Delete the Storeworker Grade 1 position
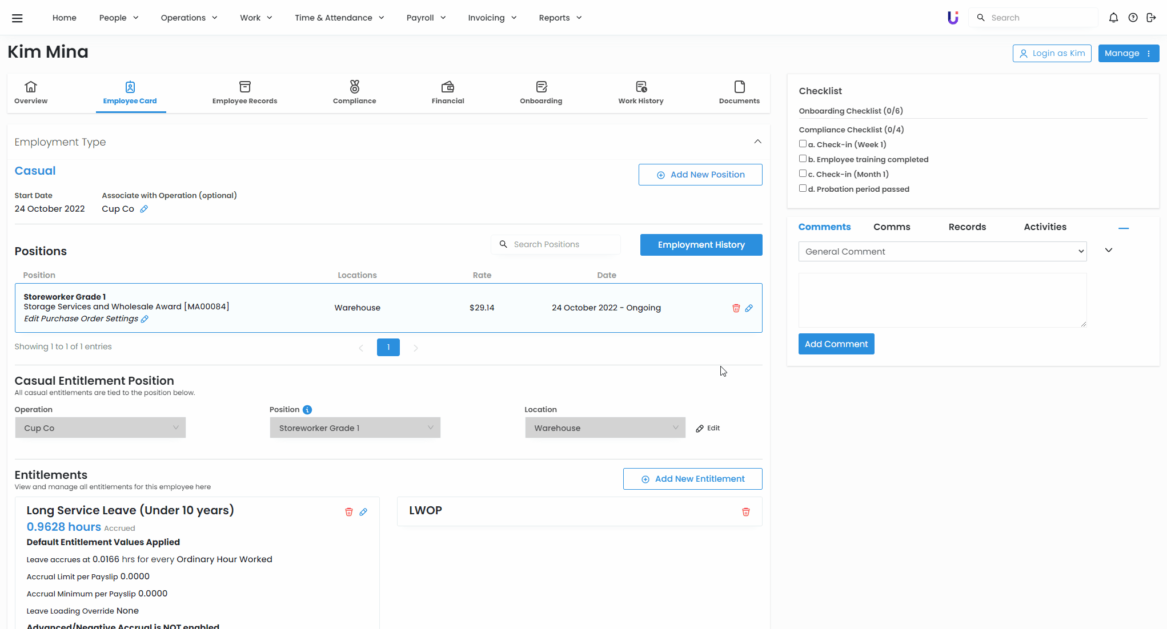This screenshot has width=1167, height=629. 736,308
